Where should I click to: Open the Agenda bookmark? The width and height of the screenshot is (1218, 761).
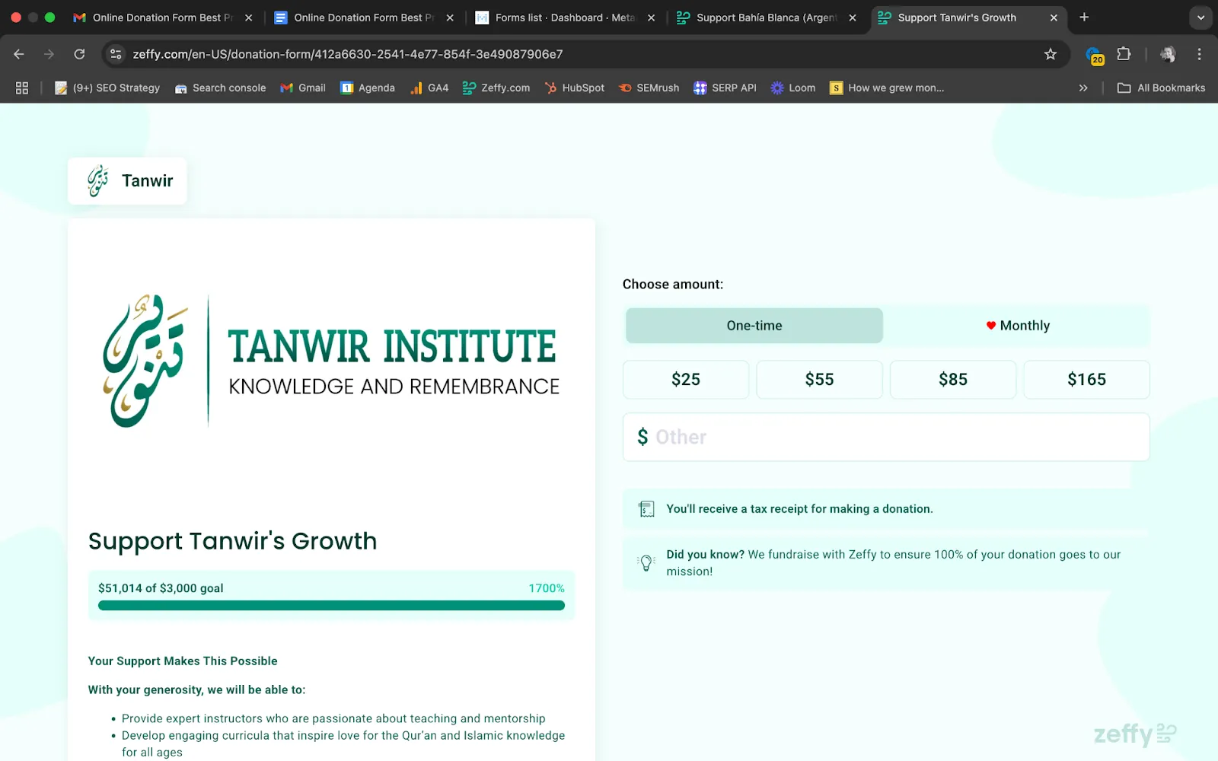click(x=368, y=88)
